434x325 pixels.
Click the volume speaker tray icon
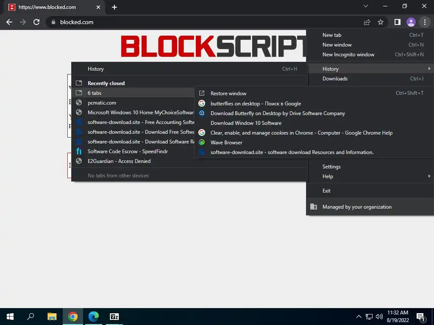pyautogui.click(x=379, y=317)
